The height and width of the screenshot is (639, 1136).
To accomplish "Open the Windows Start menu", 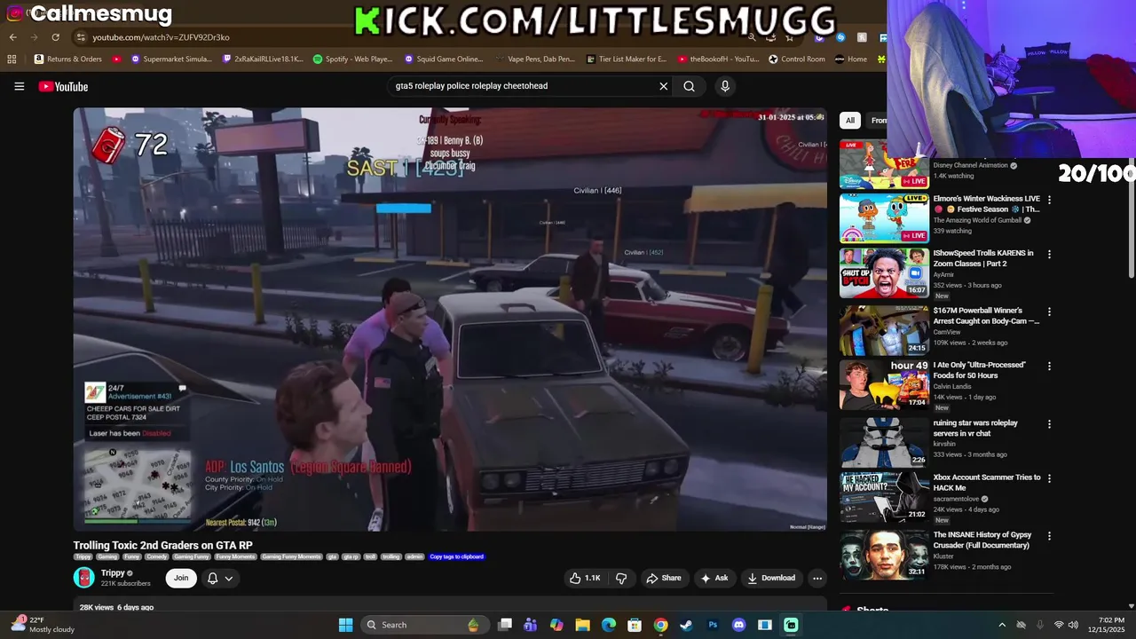I will coord(345,625).
